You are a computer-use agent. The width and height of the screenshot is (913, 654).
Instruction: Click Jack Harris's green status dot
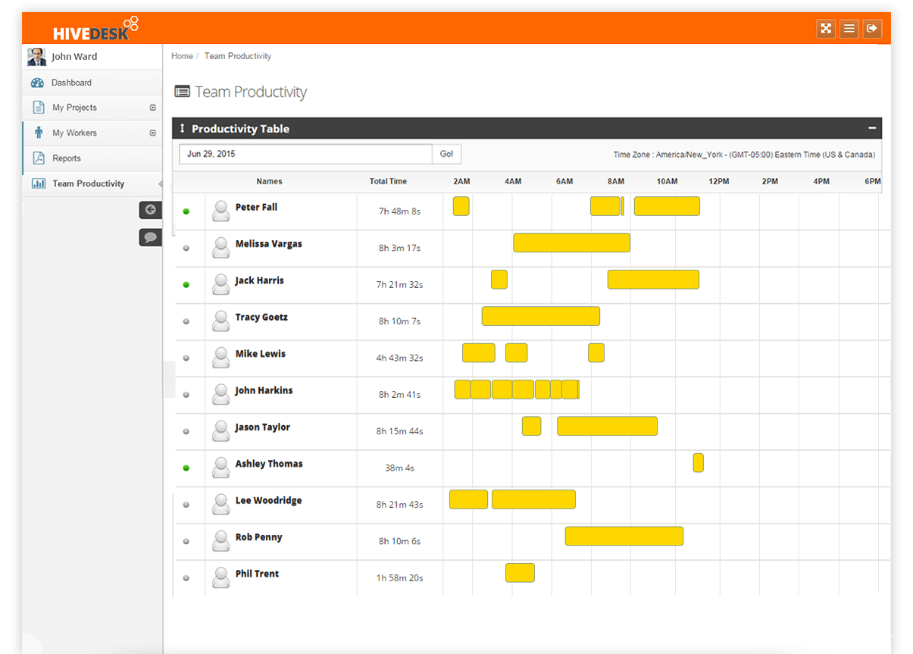186,285
